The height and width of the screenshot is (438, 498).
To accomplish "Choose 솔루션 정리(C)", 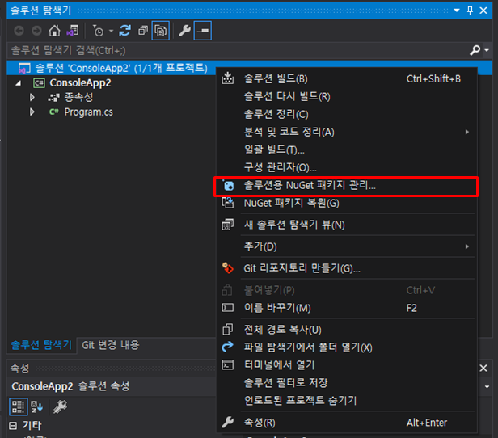I will [x=347, y=114].
